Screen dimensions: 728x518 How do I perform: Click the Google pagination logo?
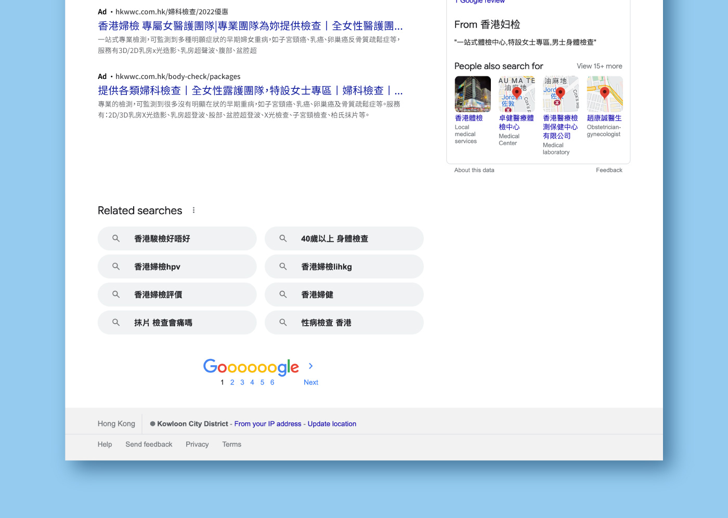[x=251, y=367]
